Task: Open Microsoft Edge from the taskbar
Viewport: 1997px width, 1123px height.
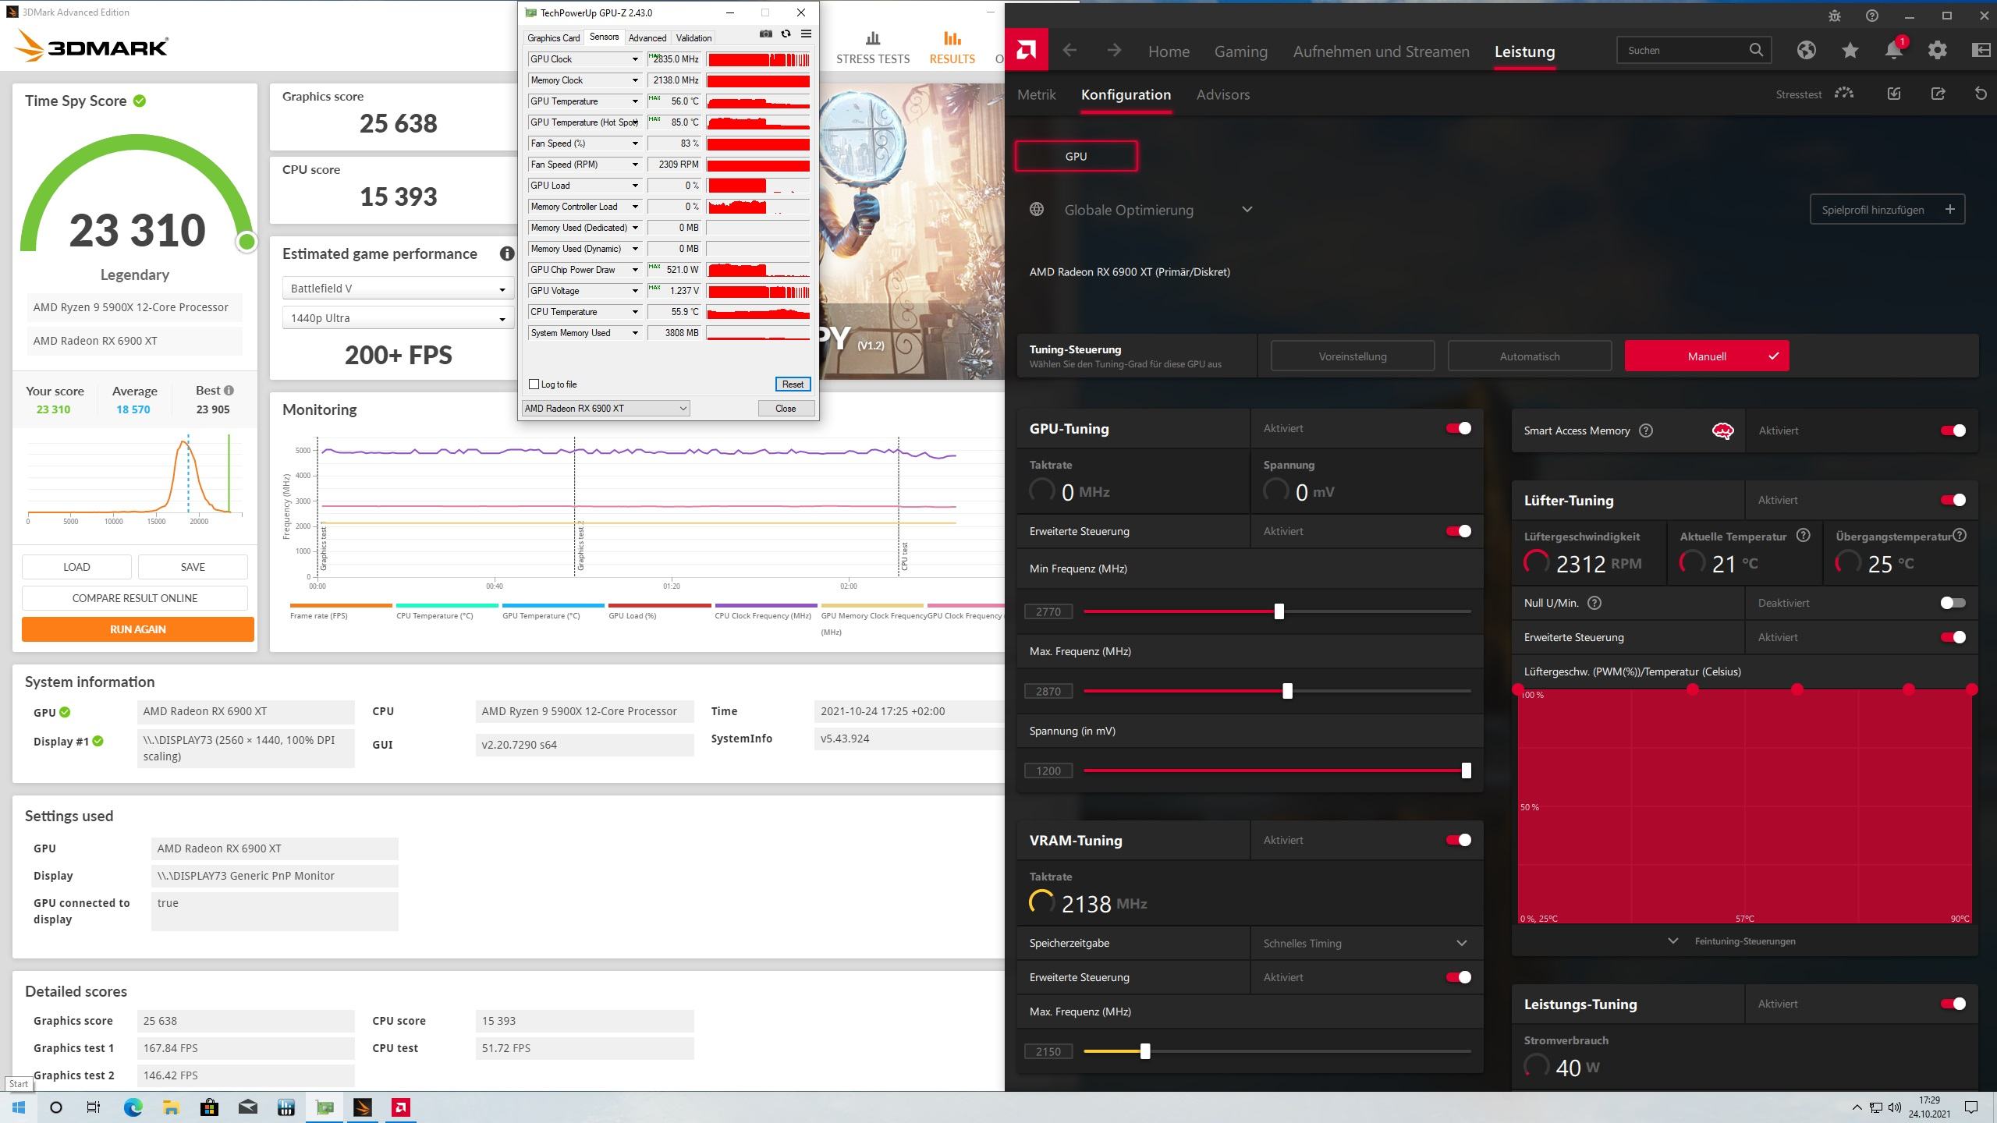Action: 133,1107
